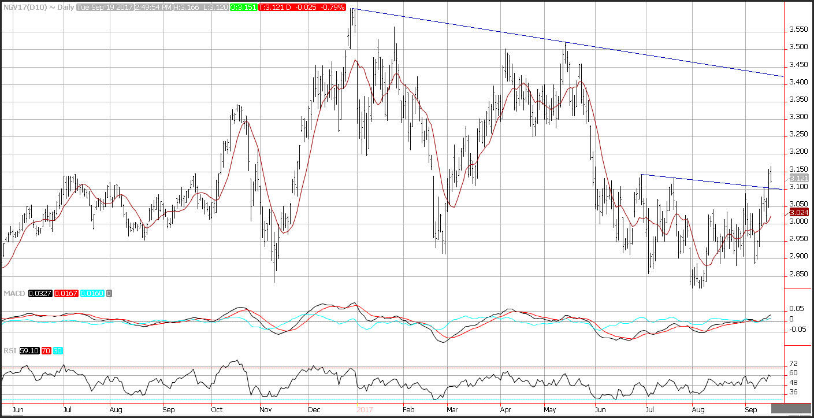The image size is (814, 418).
Task: Click the Sep label at right of time axis
Action: 752,410
